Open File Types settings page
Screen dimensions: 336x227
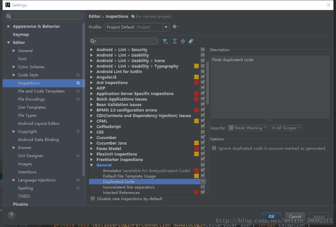coord(27,115)
